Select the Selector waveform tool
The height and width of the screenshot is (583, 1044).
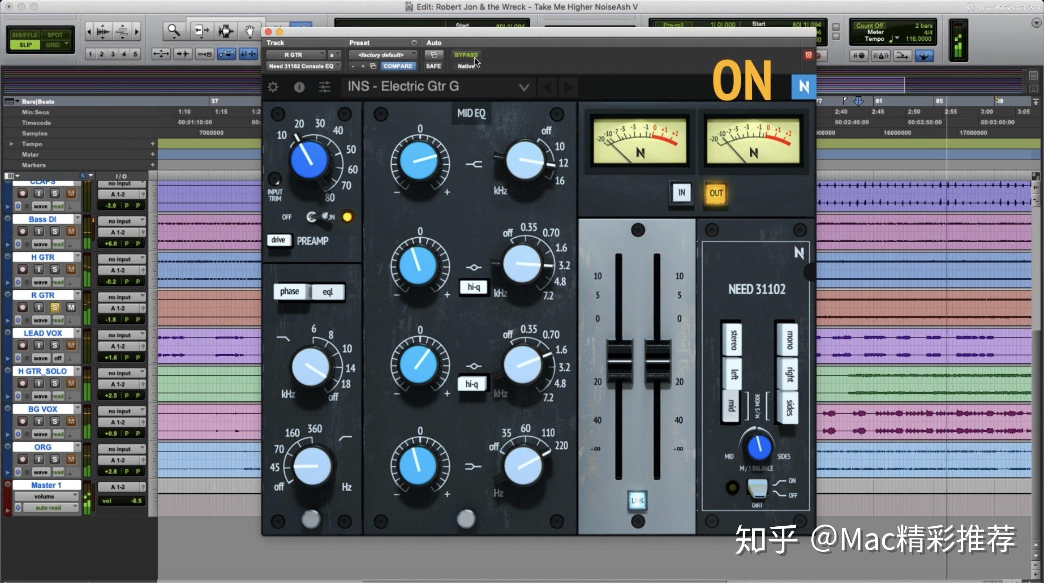point(226,31)
